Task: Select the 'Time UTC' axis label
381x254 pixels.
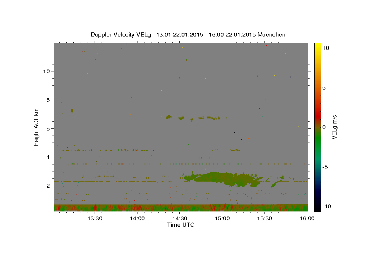Action: tap(181, 225)
